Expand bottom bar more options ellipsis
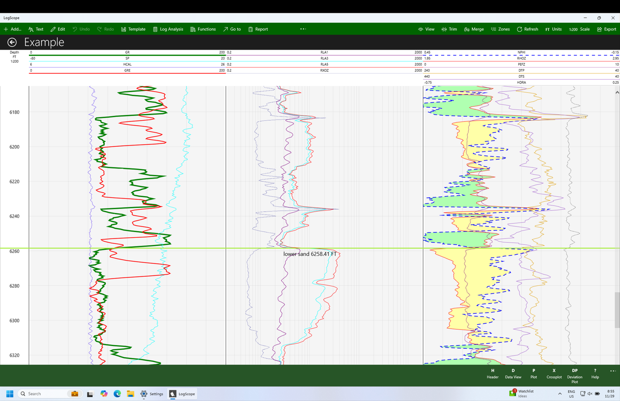 tap(613, 371)
